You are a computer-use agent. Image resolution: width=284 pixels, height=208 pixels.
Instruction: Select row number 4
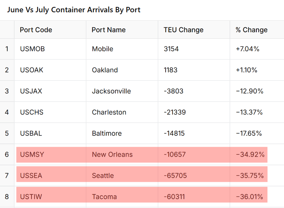coord(7,112)
